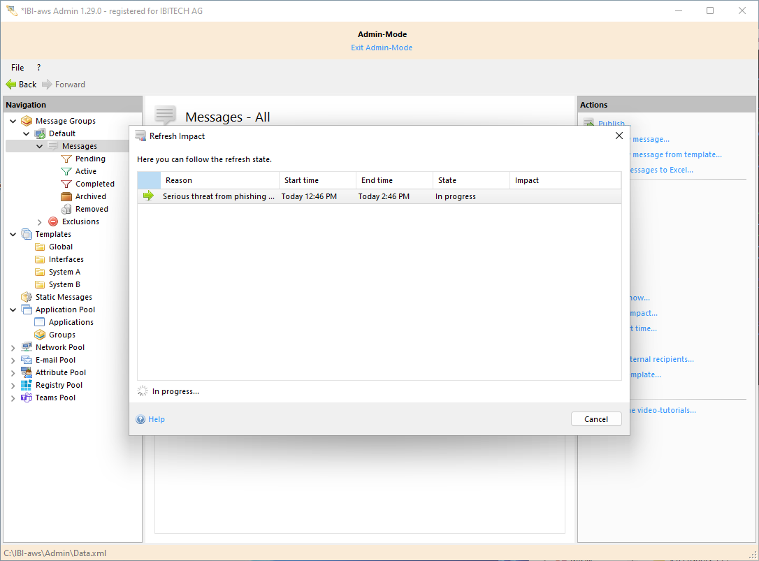The width and height of the screenshot is (759, 561).
Task: Click the Static Messages icon
Action: click(x=27, y=297)
